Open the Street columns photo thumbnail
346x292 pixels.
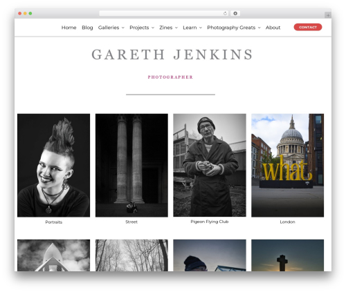131,165
